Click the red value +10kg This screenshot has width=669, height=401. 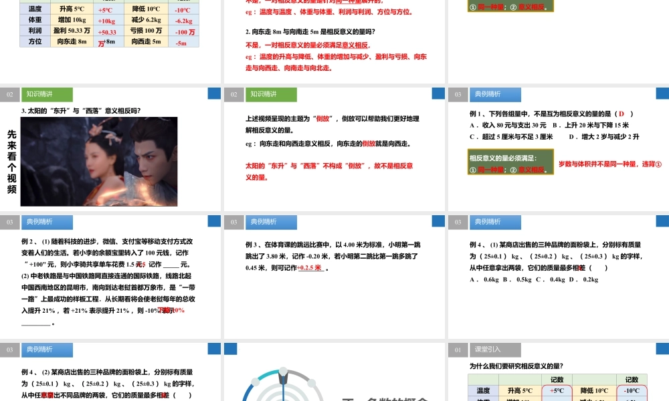(x=106, y=21)
